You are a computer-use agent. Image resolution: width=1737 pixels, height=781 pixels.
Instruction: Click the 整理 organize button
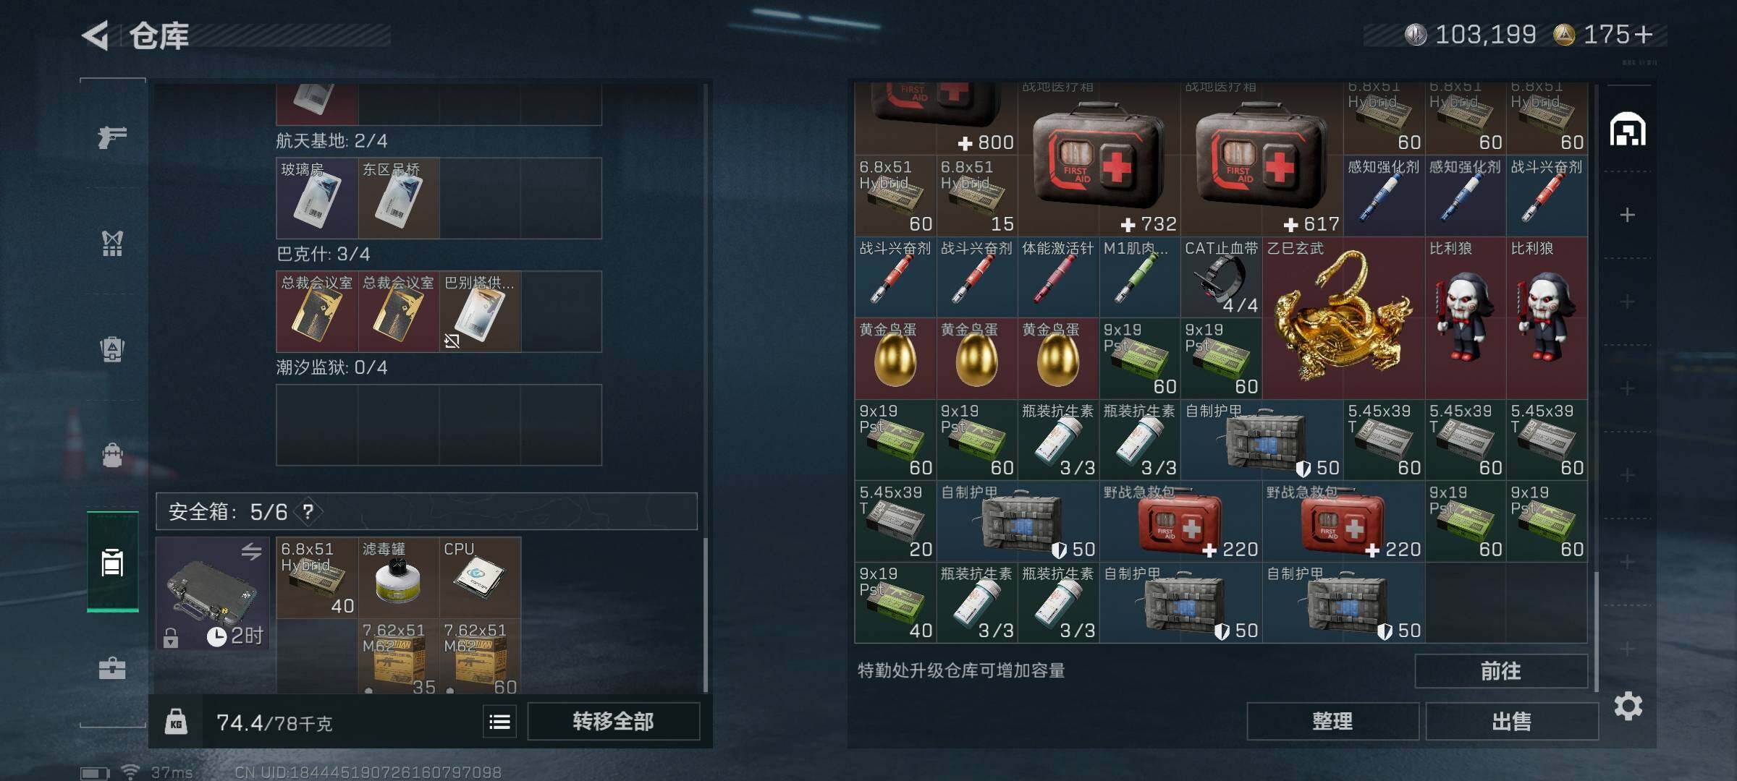pyautogui.click(x=1332, y=721)
